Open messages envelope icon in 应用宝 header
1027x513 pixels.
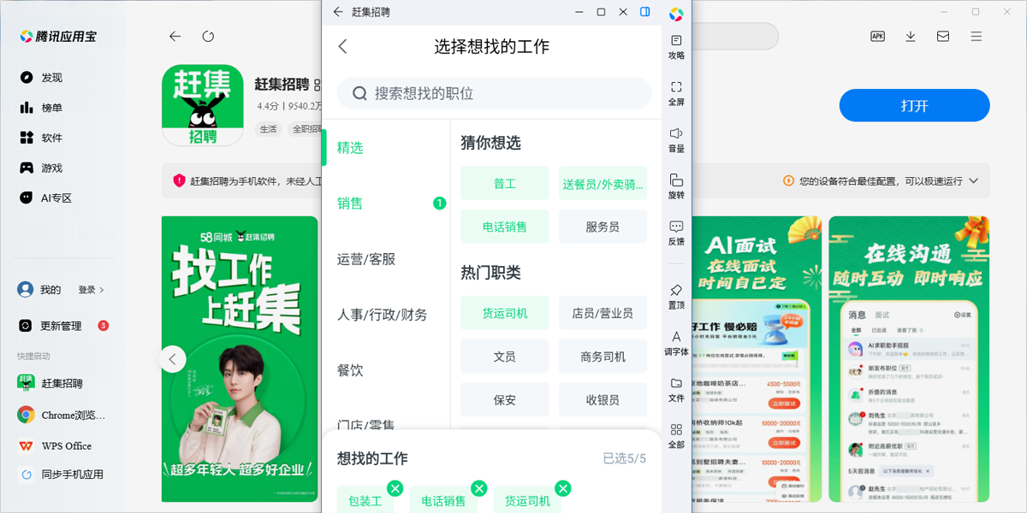(943, 36)
